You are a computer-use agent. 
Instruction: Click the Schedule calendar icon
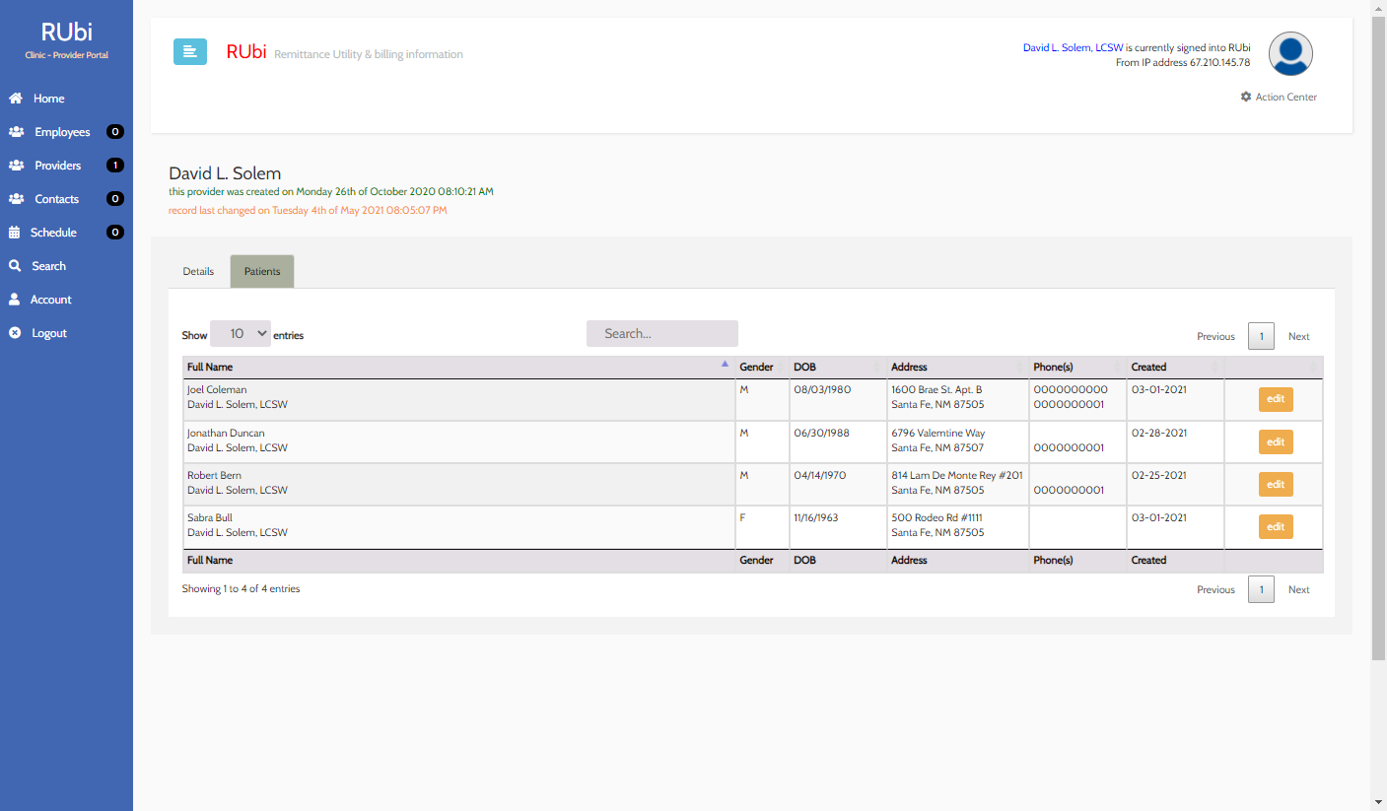pyautogui.click(x=15, y=233)
